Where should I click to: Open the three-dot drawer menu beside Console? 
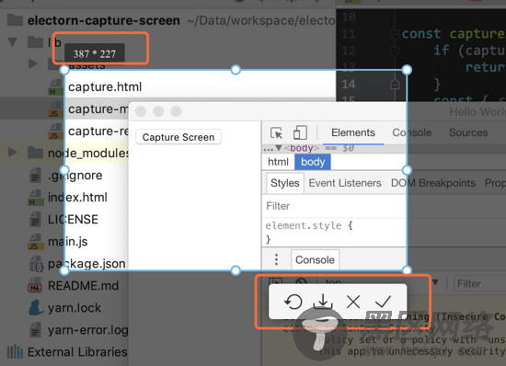click(x=276, y=259)
